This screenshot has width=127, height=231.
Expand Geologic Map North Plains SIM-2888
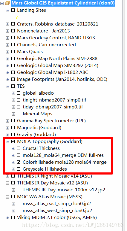tap(7, 59)
